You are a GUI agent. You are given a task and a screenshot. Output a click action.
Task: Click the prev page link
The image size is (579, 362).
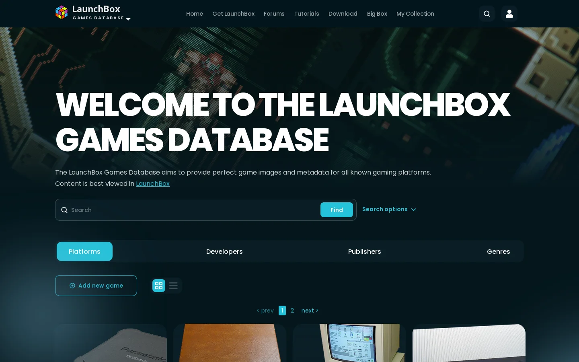pyautogui.click(x=265, y=311)
